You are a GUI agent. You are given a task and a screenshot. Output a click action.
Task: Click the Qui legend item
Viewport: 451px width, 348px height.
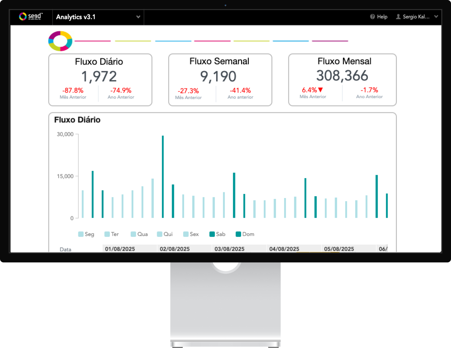tap(165, 234)
